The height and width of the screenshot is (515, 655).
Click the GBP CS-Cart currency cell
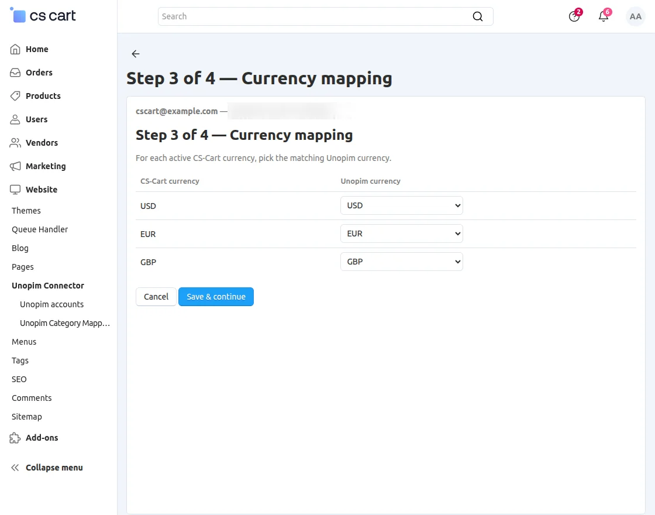click(x=149, y=262)
